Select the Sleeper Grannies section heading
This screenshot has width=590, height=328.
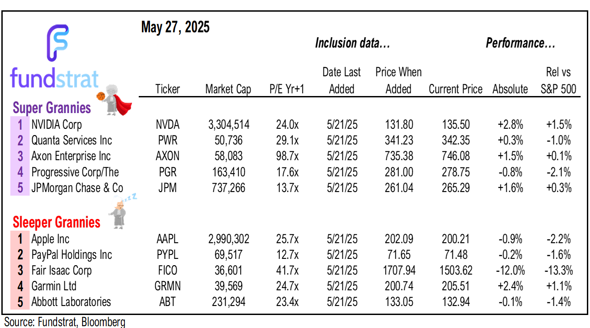[x=57, y=222]
